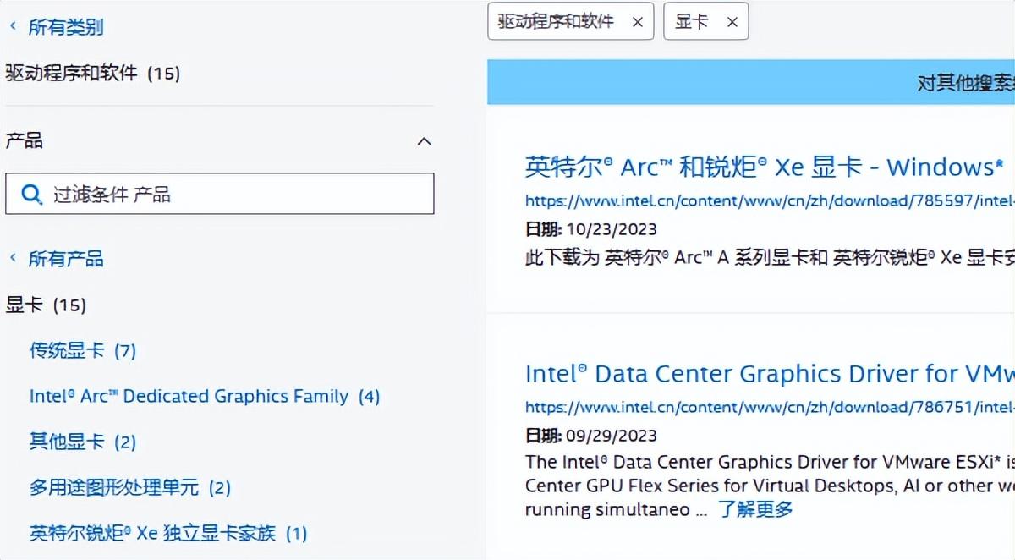This screenshot has width=1015, height=560.
Task: Go back to 所有类别
Action: [66, 27]
